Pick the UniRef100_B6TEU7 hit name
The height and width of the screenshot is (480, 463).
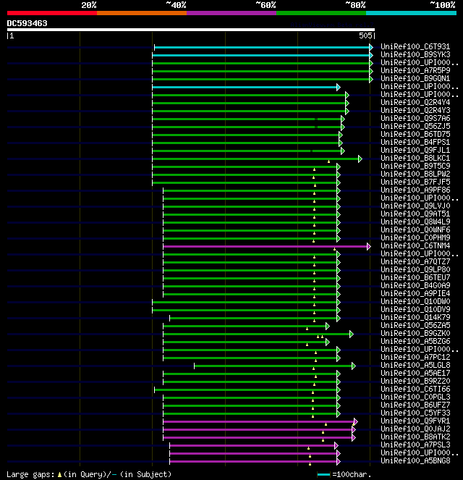click(415, 277)
